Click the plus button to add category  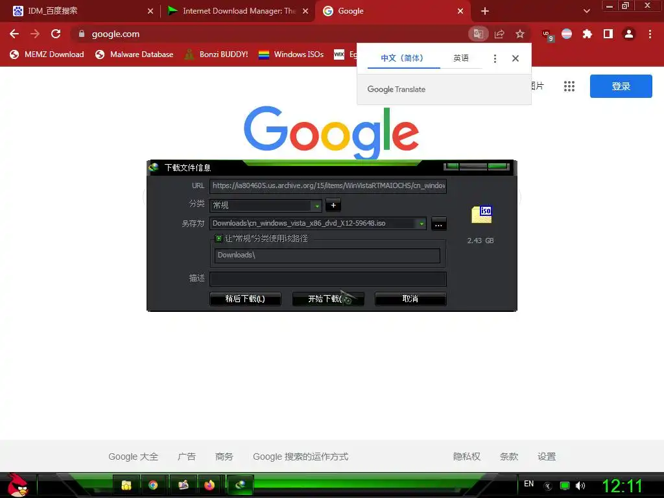(x=333, y=206)
